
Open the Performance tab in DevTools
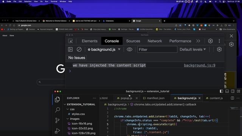pos(180,41)
